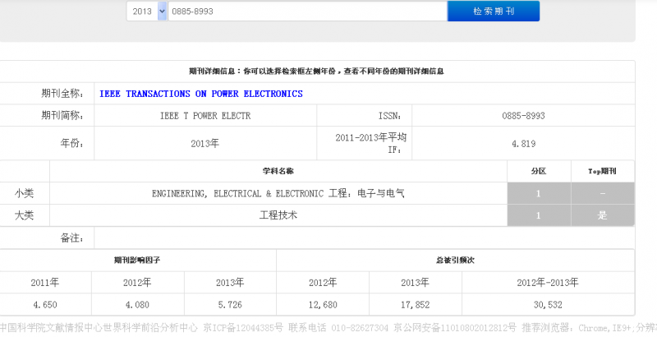Screen dimensions: 657x337
Task: Click the 小类 row label
Action: pos(25,193)
